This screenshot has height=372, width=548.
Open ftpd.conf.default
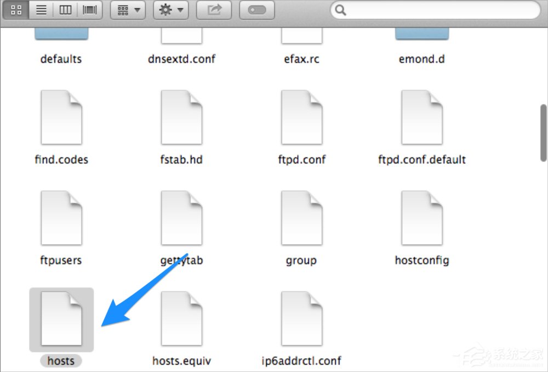click(x=421, y=116)
